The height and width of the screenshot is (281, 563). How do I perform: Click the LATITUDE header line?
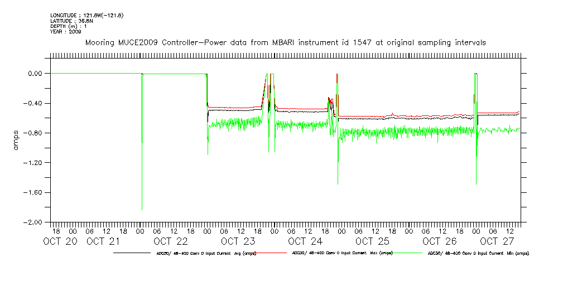(71, 21)
